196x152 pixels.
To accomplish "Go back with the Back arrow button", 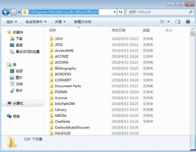I will 6,12.
